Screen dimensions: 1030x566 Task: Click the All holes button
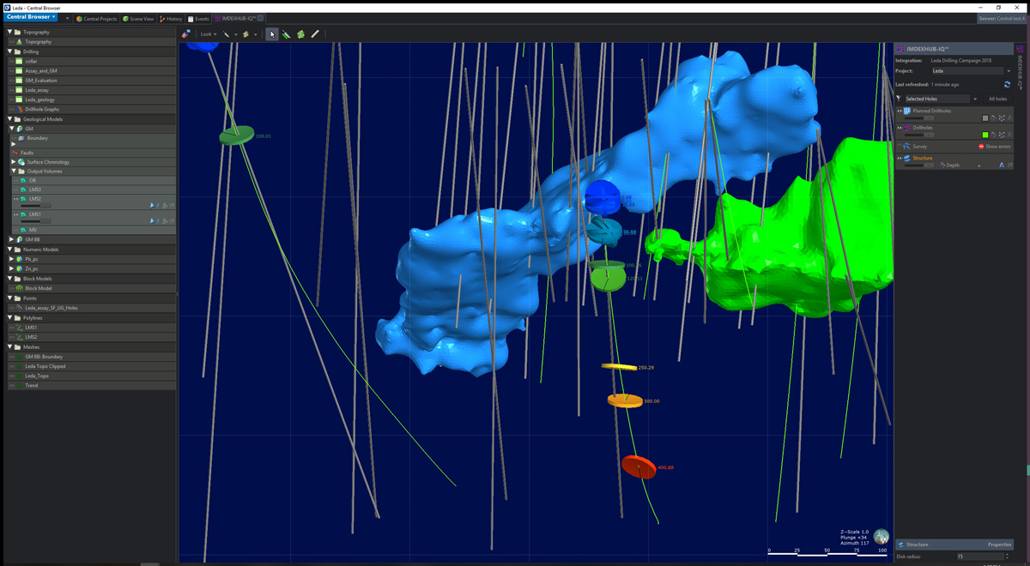pos(997,99)
